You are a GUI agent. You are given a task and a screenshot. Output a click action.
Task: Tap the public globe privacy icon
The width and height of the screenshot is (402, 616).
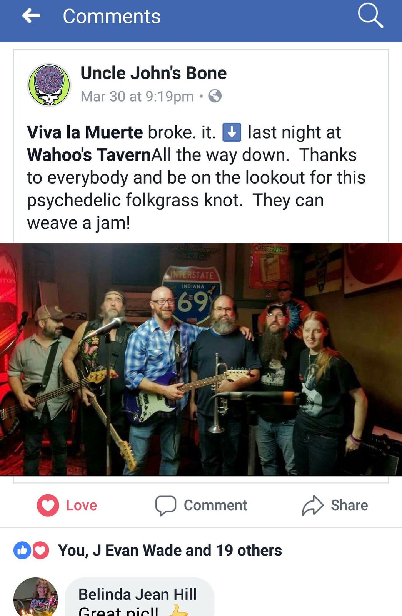[x=215, y=96]
